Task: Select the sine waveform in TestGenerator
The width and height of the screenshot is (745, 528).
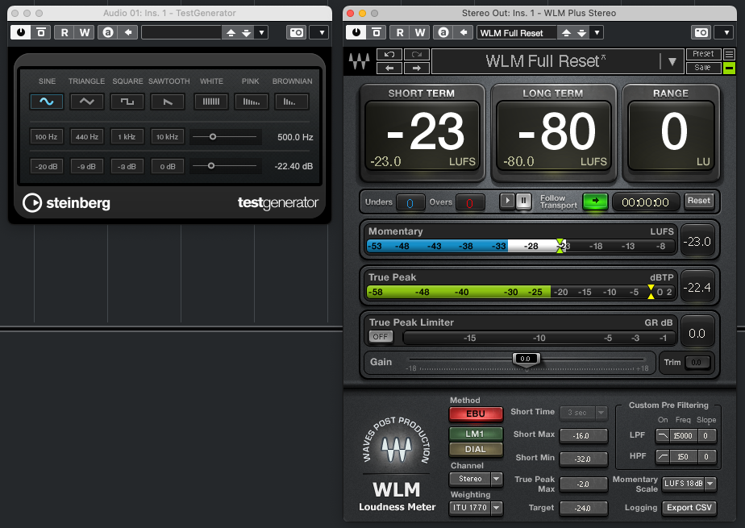Action: tap(47, 102)
